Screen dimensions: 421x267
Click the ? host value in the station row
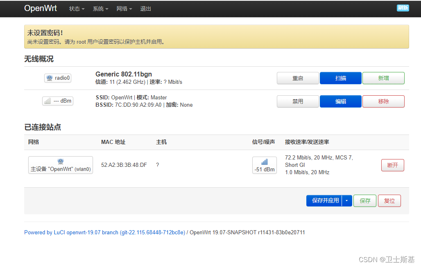coord(158,165)
